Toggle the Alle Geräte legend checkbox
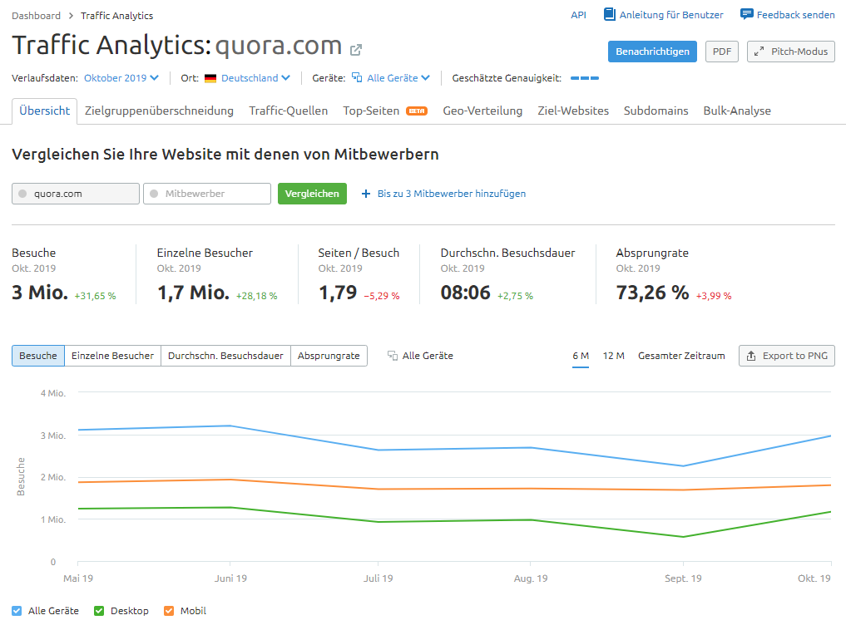The image size is (846, 625). 17,610
